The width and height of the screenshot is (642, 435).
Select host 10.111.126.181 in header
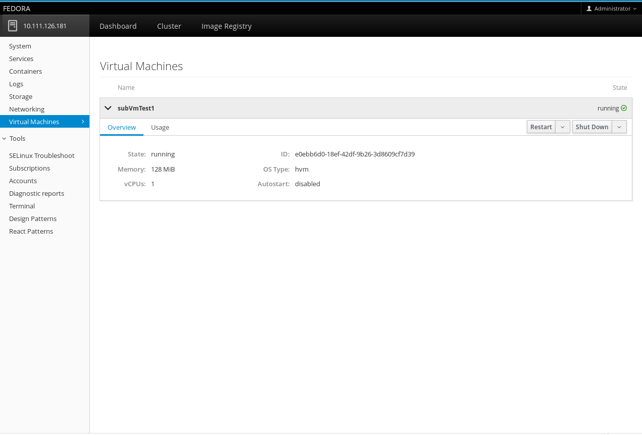click(45, 26)
